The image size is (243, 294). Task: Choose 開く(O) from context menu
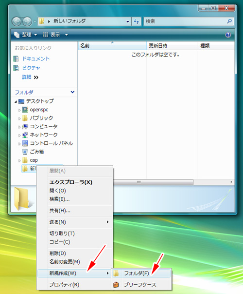click(x=74, y=191)
